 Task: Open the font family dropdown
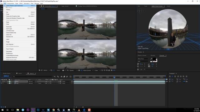point(143,59)
